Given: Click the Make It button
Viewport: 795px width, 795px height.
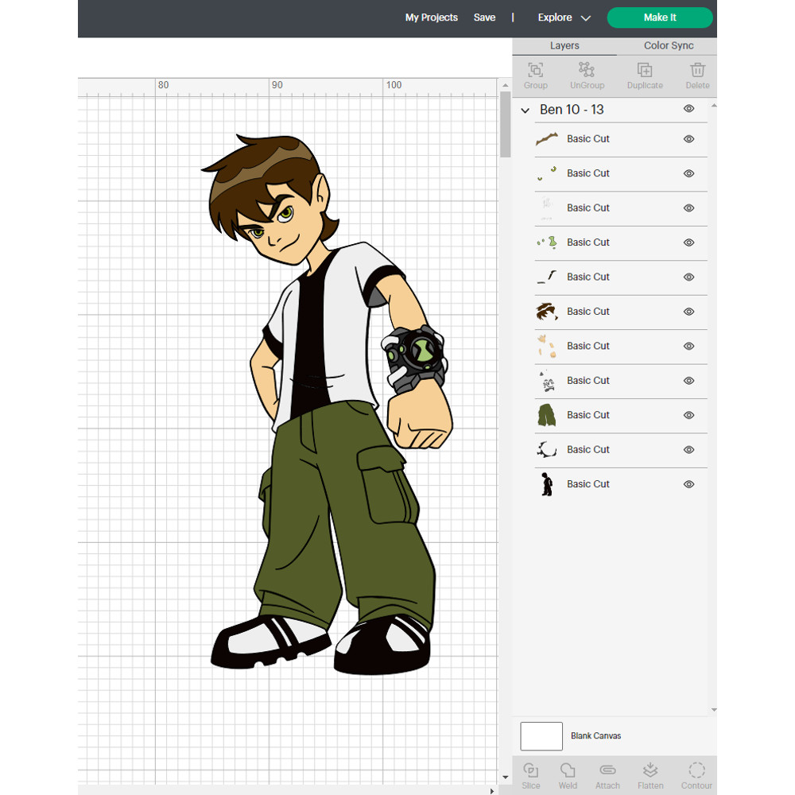Looking at the screenshot, I should pos(660,17).
